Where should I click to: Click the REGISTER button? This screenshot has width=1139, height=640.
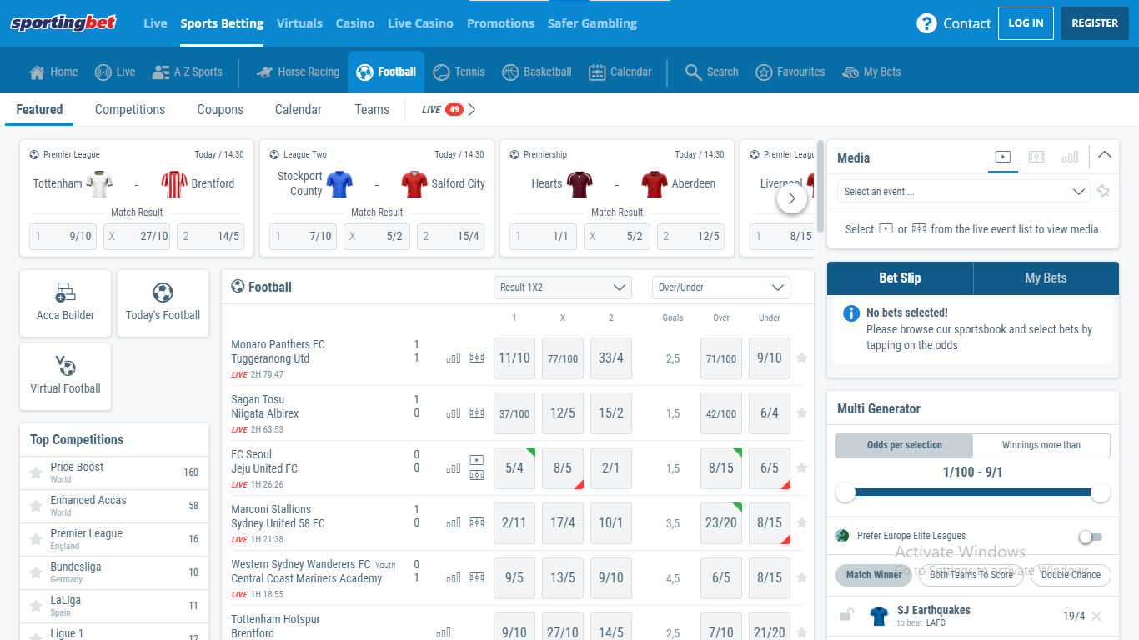coord(1095,23)
